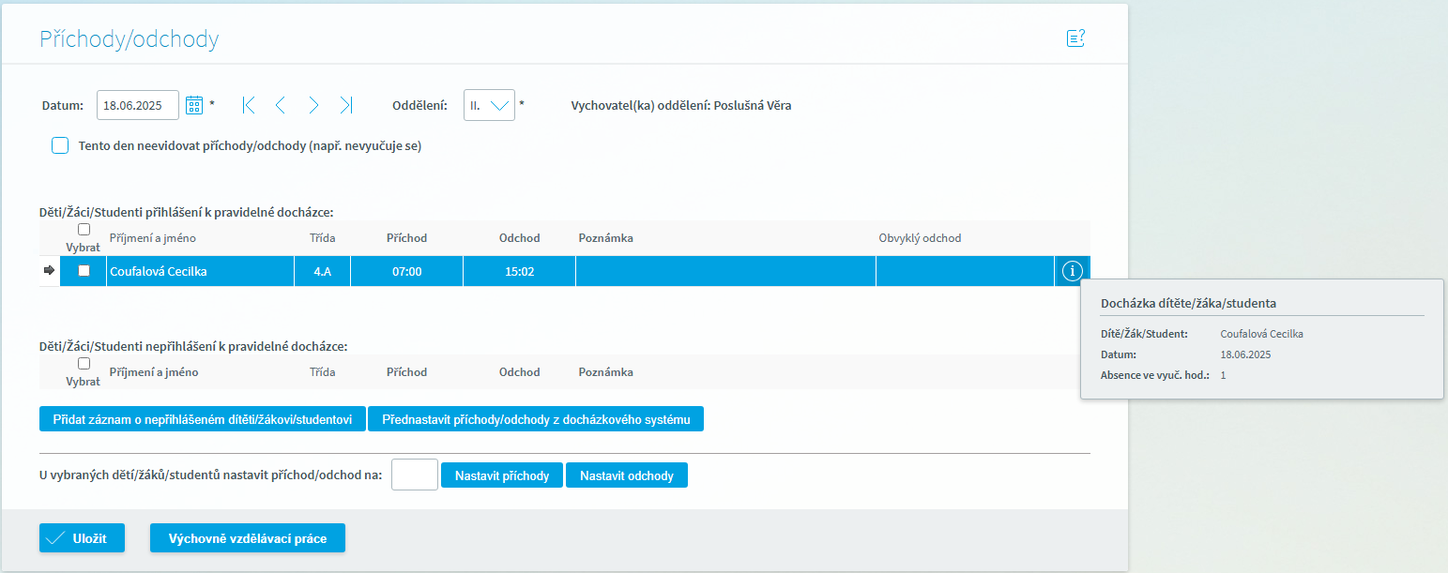
Task: Open the Oddělení dropdown
Action: tap(489, 105)
